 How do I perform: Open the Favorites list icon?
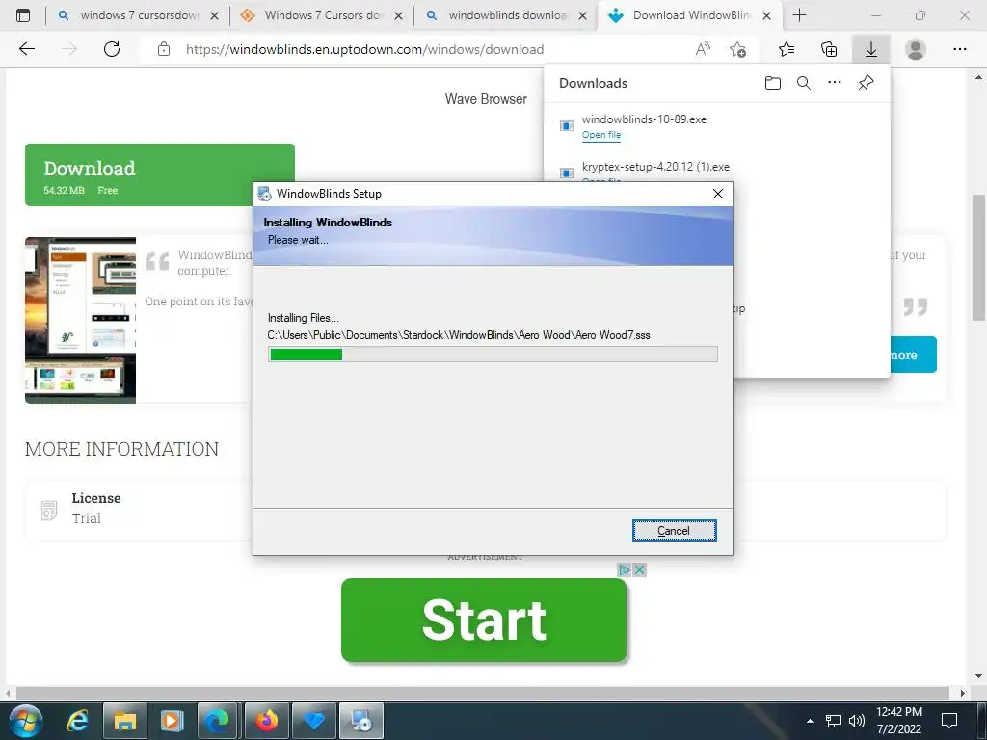tap(787, 49)
